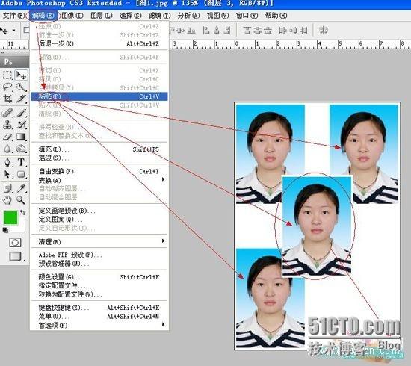Swap foreground and background colors
The image size is (411, 366).
coord(23,212)
